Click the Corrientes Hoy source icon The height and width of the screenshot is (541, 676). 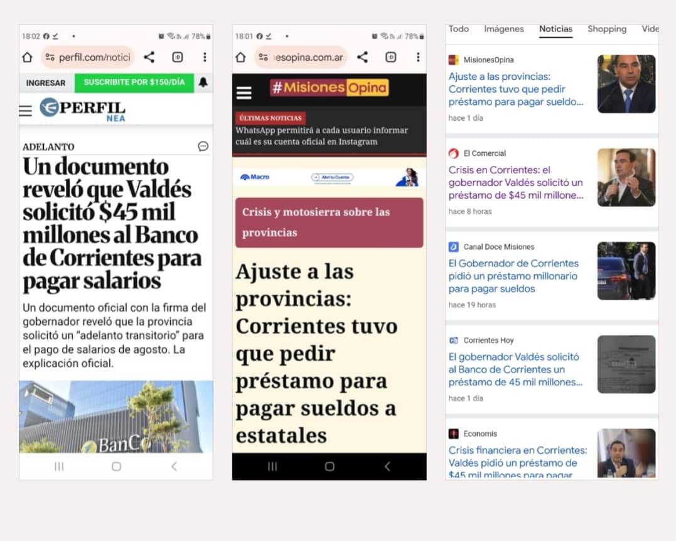tap(454, 340)
